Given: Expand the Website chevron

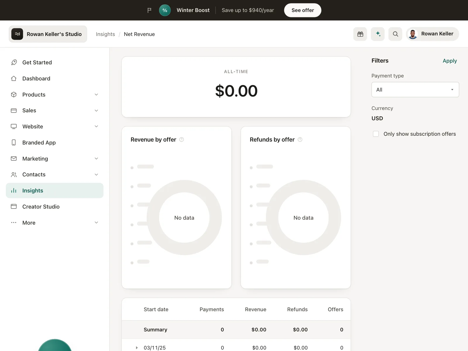Looking at the screenshot, I should click(x=97, y=126).
